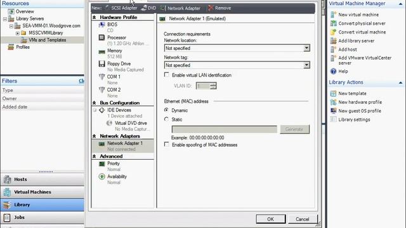406x228 pixels.
Task: Click the New guest OS profile icon
Action: coord(333,111)
